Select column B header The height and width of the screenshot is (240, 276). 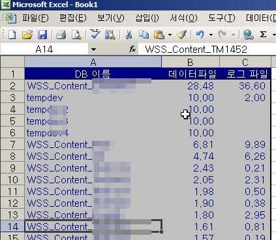191,62
